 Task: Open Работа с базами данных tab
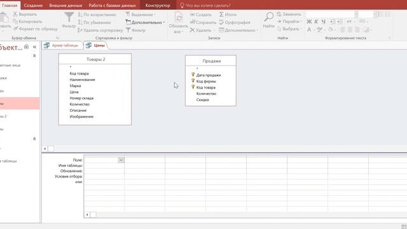click(x=112, y=5)
